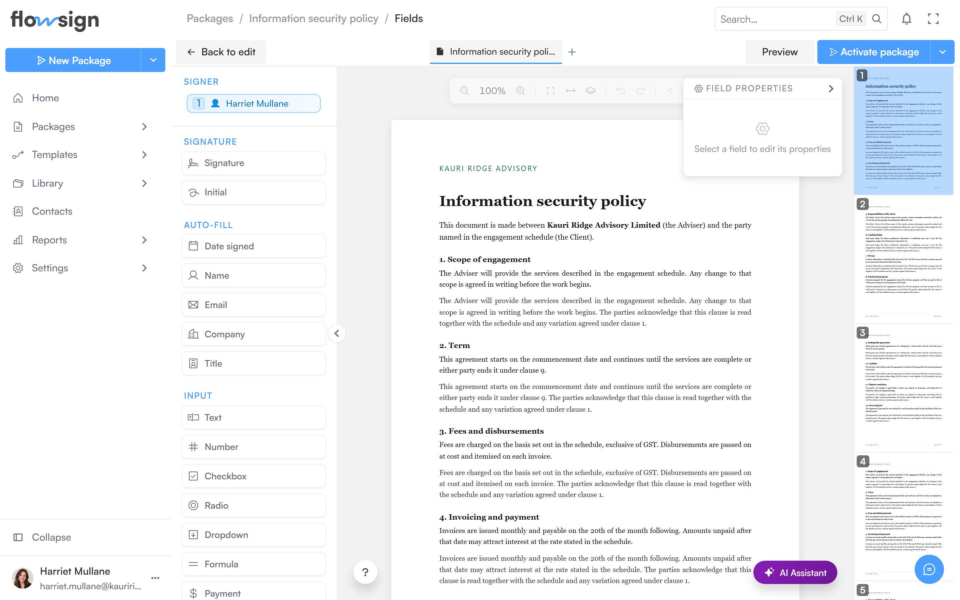Viewport: 960px width, 600px height.
Task: Collapse the Field Properties panel
Action: pos(831,88)
